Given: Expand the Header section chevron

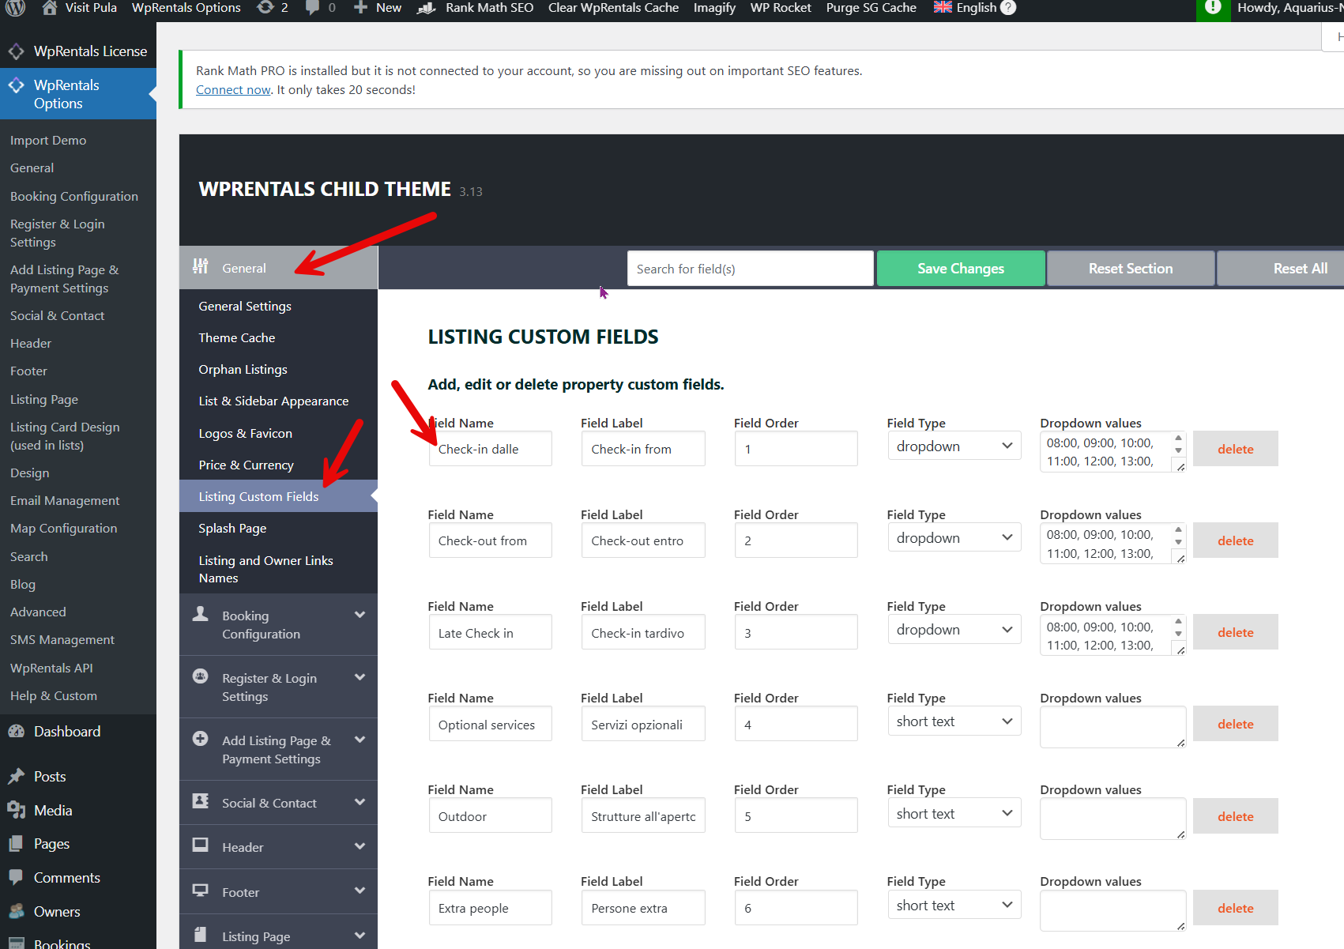Looking at the screenshot, I should (360, 846).
